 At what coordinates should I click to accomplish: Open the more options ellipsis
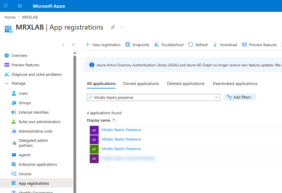coord(122,27)
